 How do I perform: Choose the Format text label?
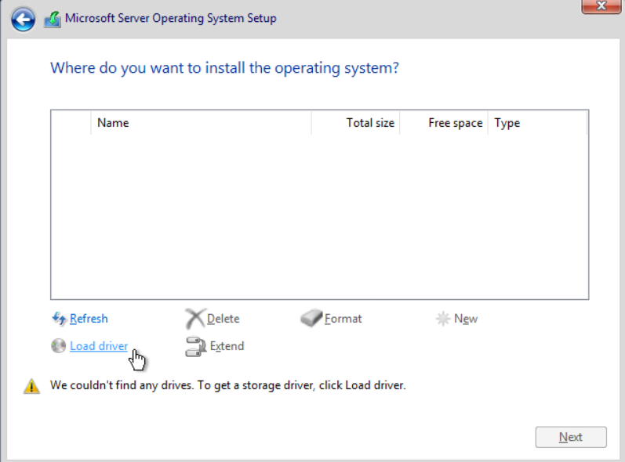coord(343,319)
